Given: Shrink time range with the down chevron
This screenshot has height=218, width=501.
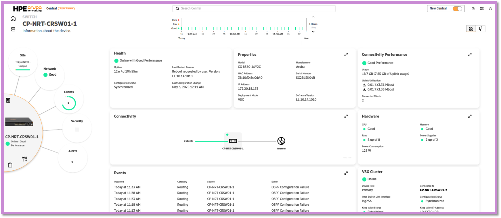Looking at the screenshot, I should 313,32.
